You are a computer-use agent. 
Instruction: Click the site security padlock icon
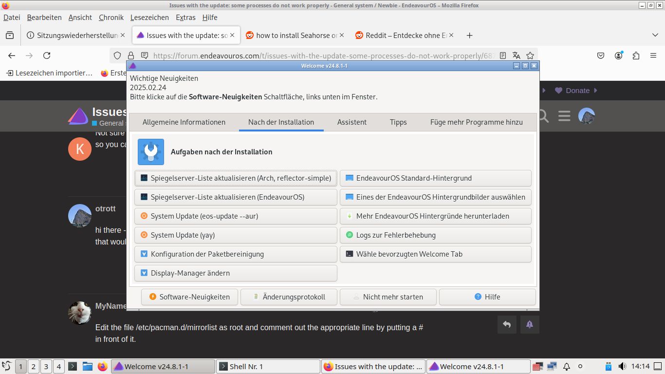click(x=130, y=56)
